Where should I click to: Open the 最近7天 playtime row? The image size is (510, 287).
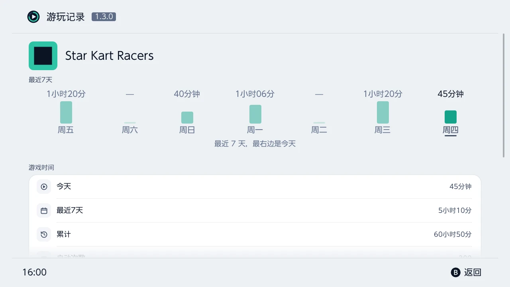255,210
